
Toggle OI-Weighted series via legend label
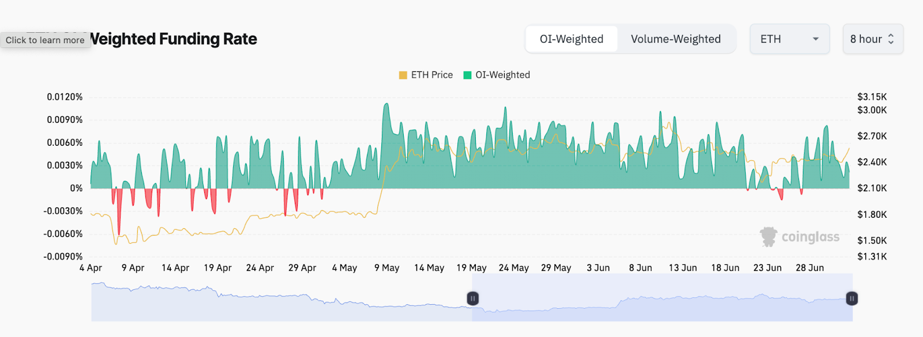click(502, 75)
